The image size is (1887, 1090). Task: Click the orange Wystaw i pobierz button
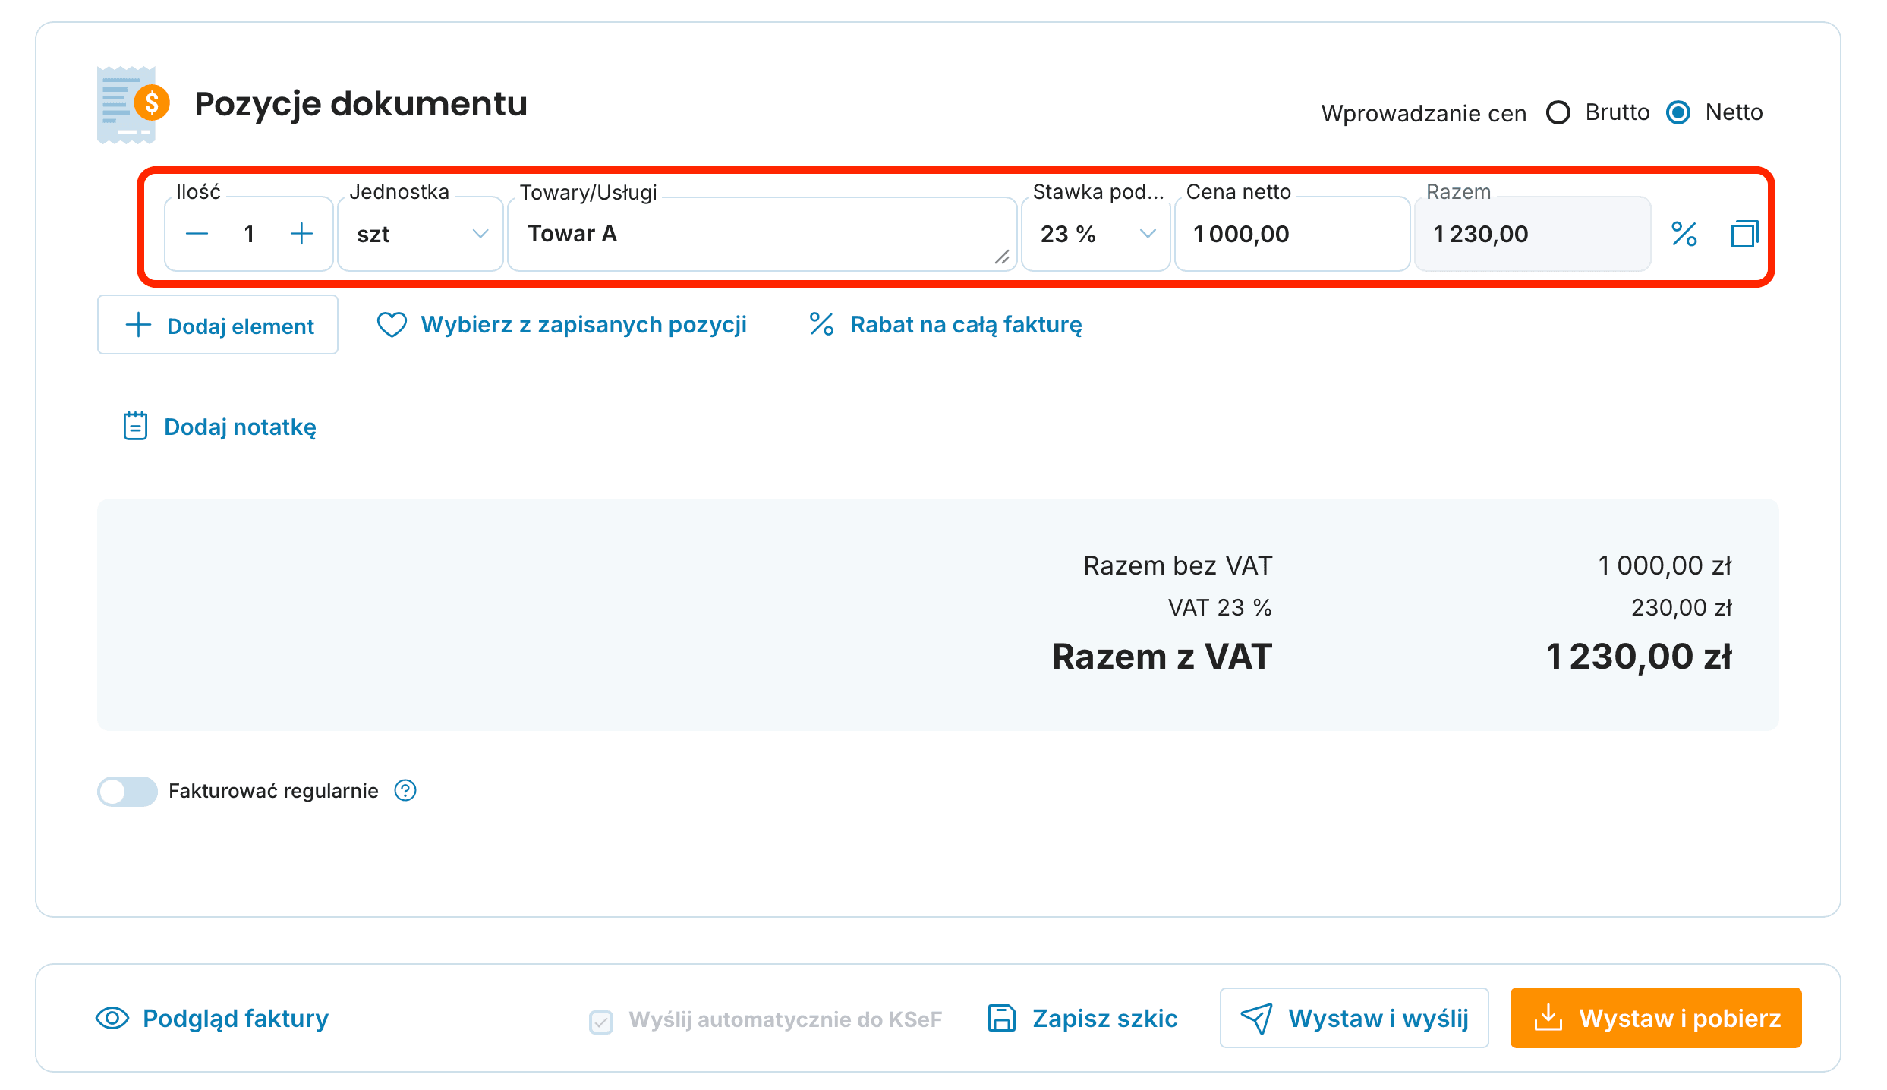tap(1655, 1018)
